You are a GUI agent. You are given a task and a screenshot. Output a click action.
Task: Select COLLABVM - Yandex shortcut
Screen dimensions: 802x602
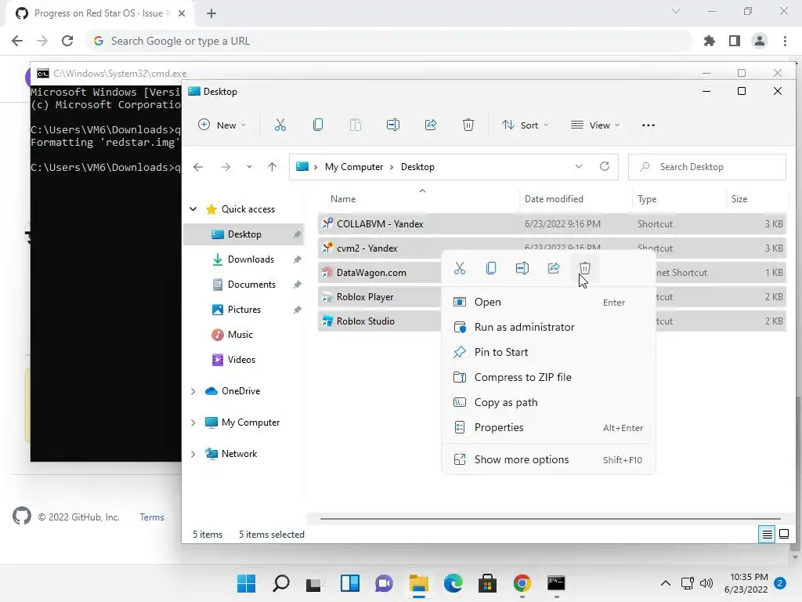[551, 223]
